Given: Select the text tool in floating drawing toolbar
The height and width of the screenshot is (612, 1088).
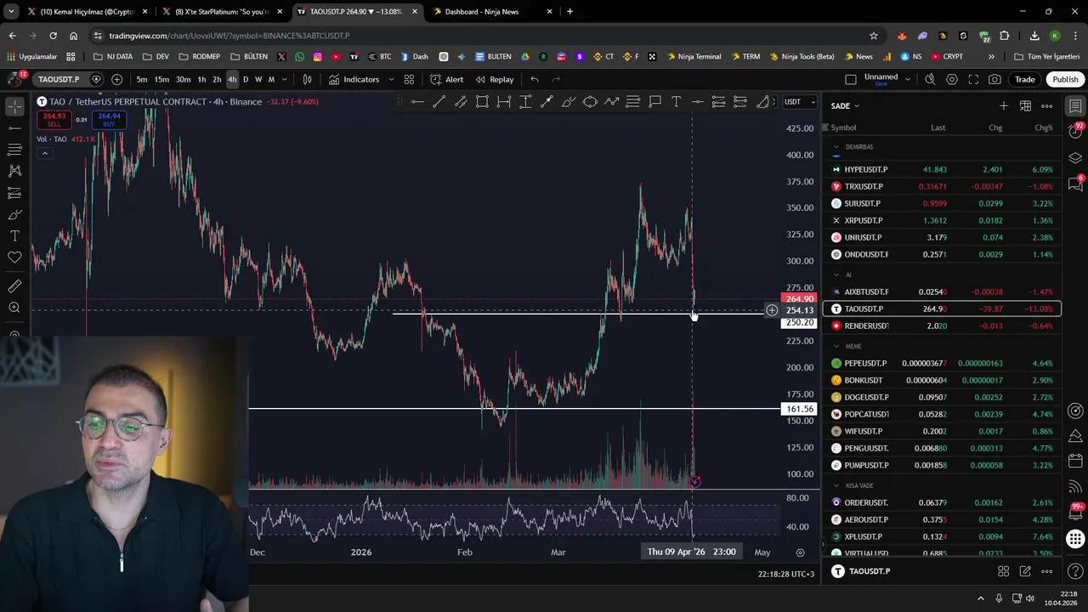Looking at the screenshot, I should [x=676, y=102].
